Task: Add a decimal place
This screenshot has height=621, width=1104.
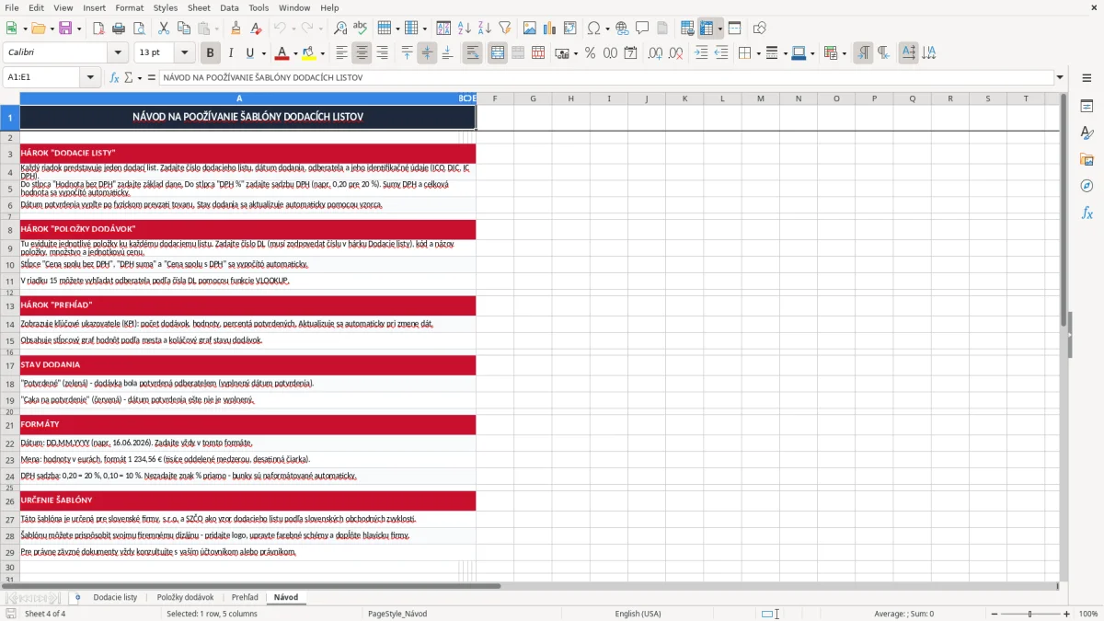Action: [655, 53]
